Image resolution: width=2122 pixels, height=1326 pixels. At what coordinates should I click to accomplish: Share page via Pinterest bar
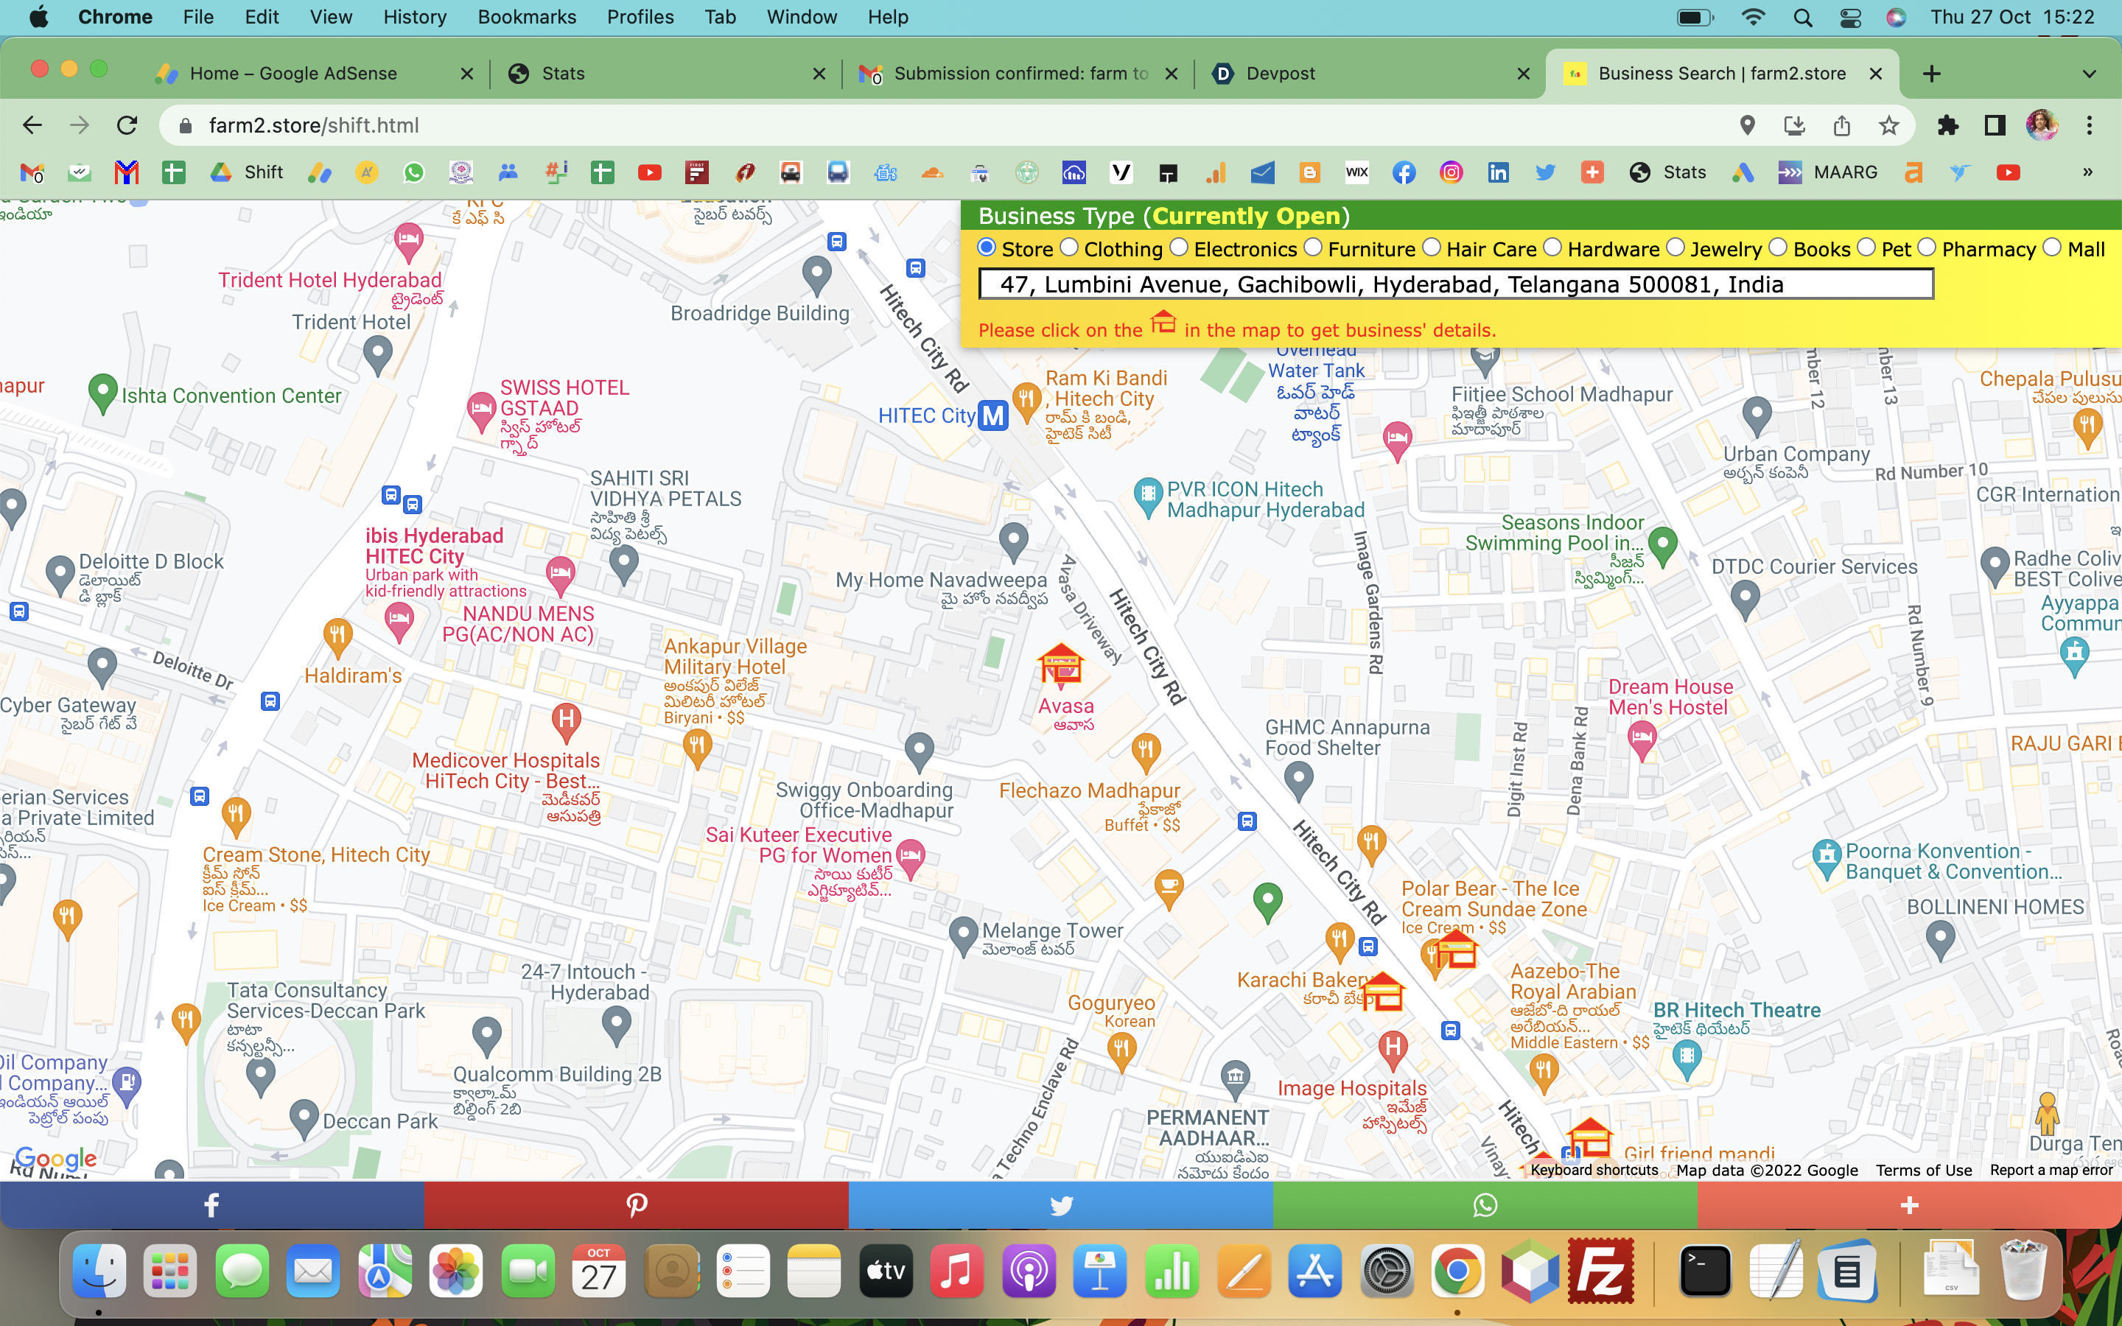(636, 1205)
